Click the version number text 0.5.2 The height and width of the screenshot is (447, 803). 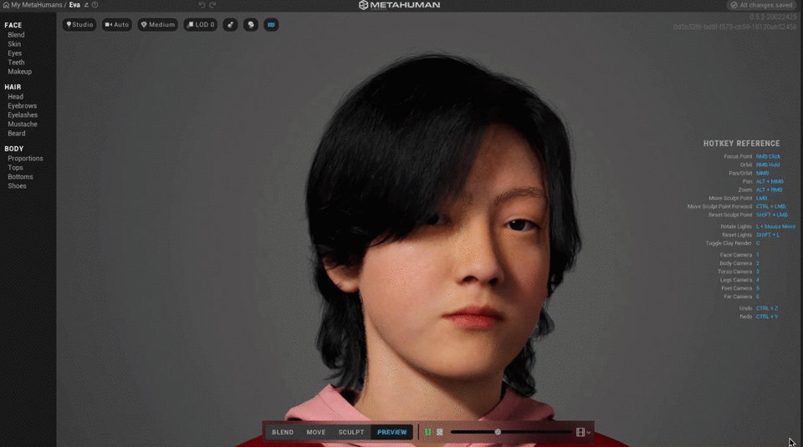[x=773, y=18]
